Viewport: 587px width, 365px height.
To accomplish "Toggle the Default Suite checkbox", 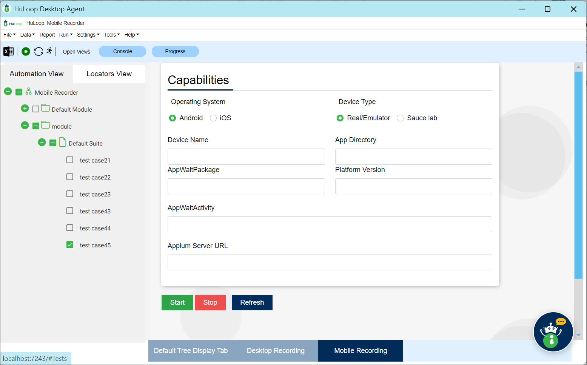I will [x=53, y=143].
